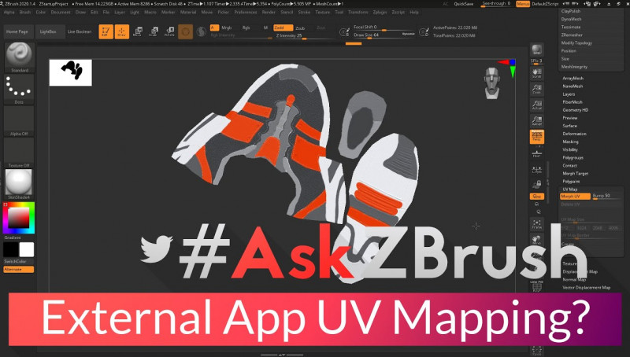The image size is (630, 357).
Task: Click the Sculptris Pro symbol icon
Action: coord(202,31)
